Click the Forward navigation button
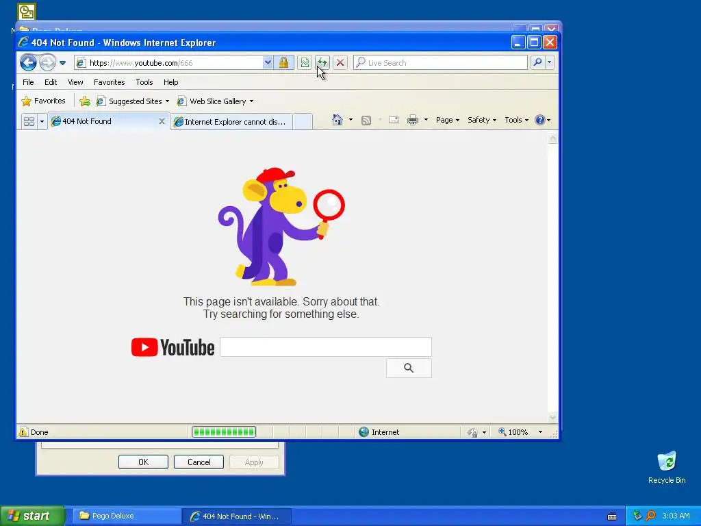The height and width of the screenshot is (526, 701). click(47, 62)
